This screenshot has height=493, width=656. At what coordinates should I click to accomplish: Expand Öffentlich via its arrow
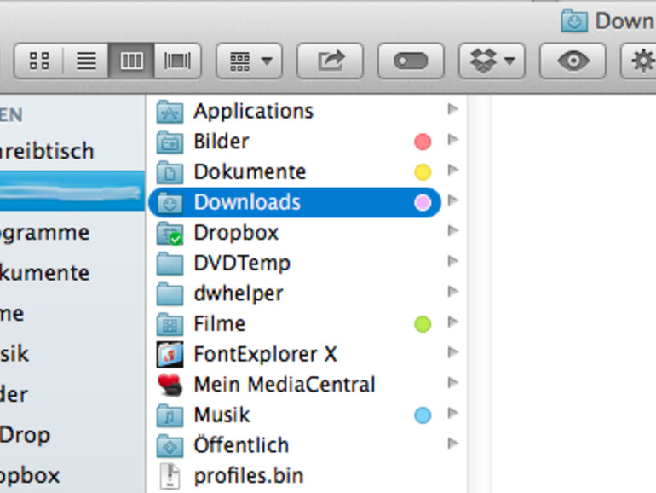tap(452, 444)
